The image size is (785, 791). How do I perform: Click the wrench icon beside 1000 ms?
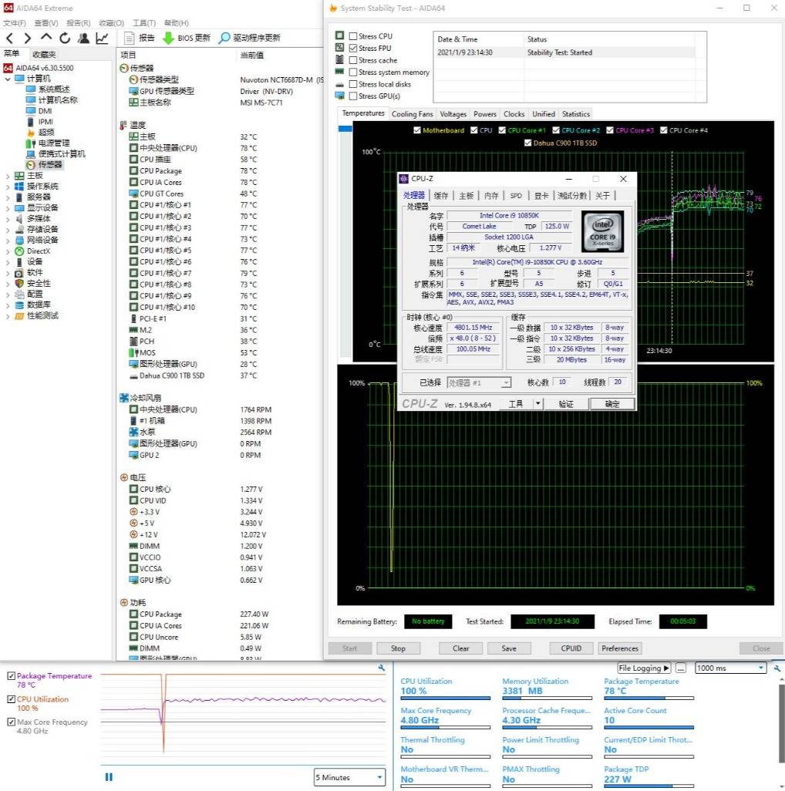(777, 668)
